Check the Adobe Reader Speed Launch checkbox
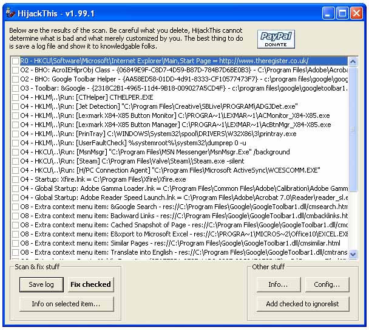The image size is (369, 330). coord(16,198)
